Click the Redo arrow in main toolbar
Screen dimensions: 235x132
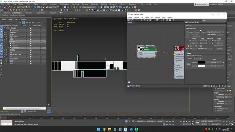coord(5,7)
